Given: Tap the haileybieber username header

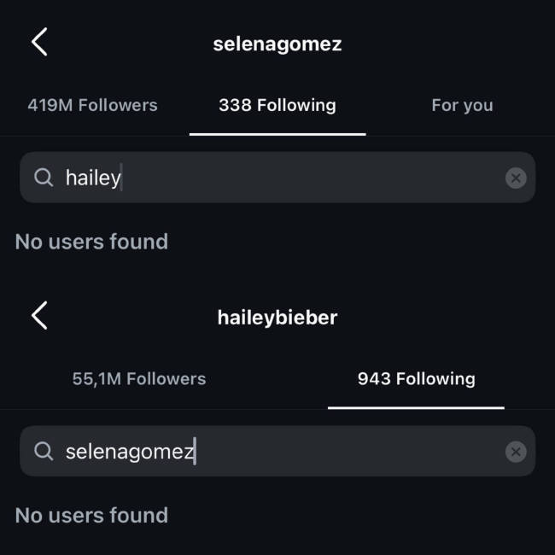Looking at the screenshot, I should pyautogui.click(x=277, y=318).
